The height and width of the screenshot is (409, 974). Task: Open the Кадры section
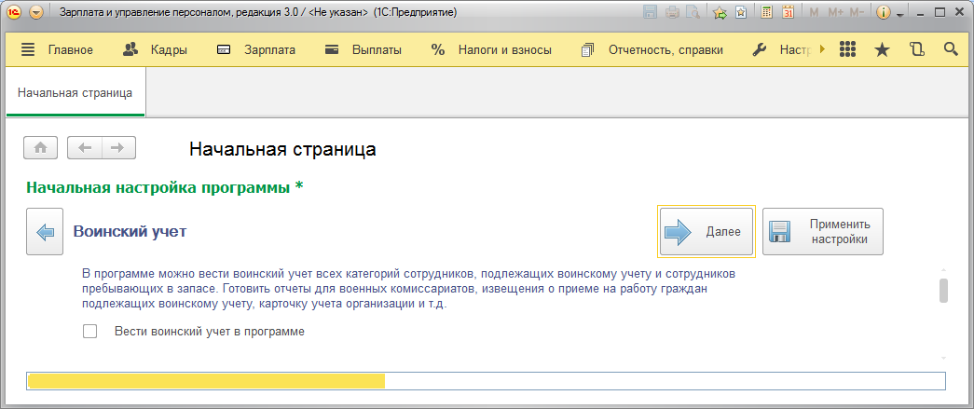click(156, 50)
